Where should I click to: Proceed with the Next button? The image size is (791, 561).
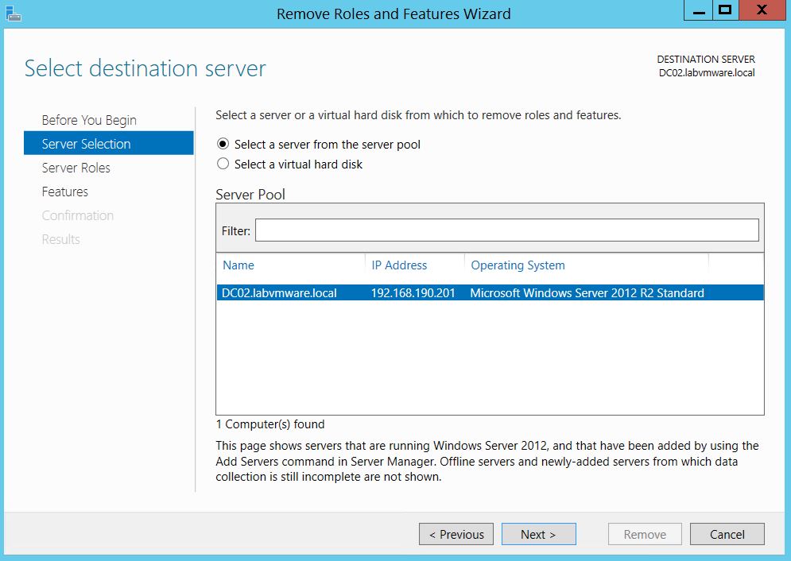coord(538,534)
